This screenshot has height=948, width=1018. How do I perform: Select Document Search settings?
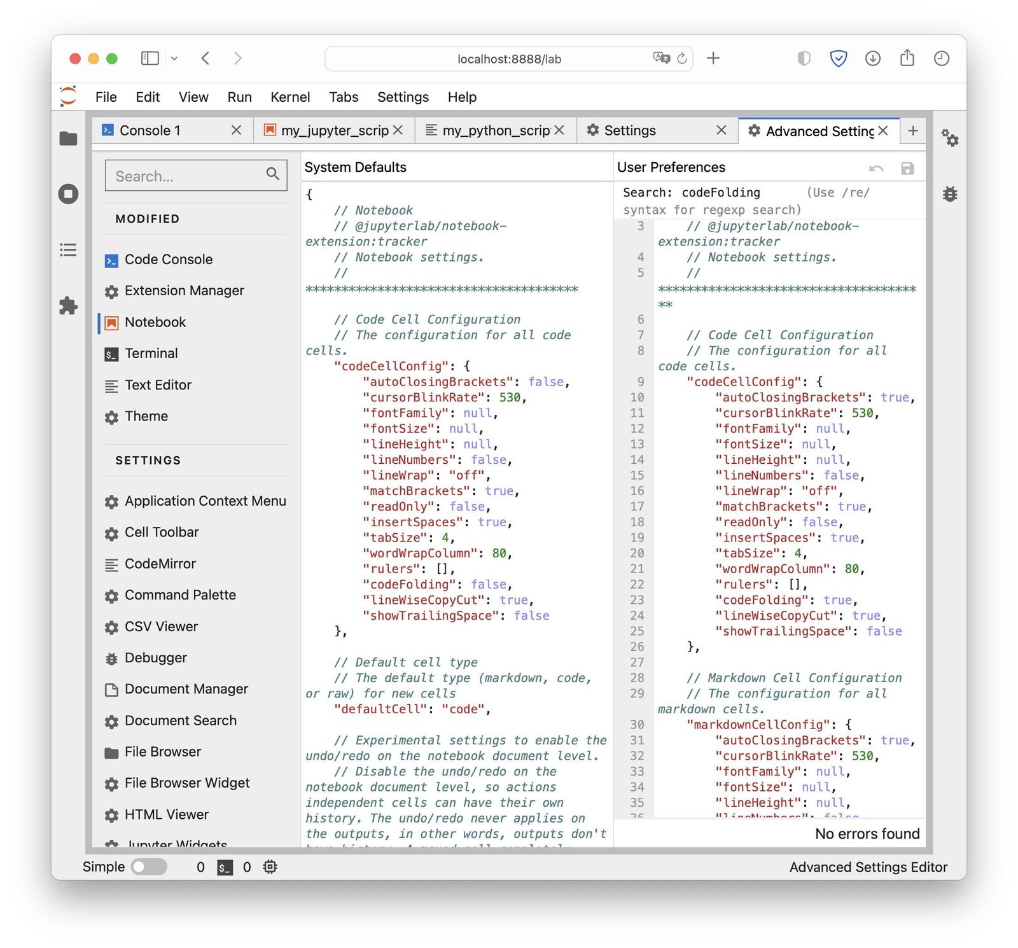(181, 721)
